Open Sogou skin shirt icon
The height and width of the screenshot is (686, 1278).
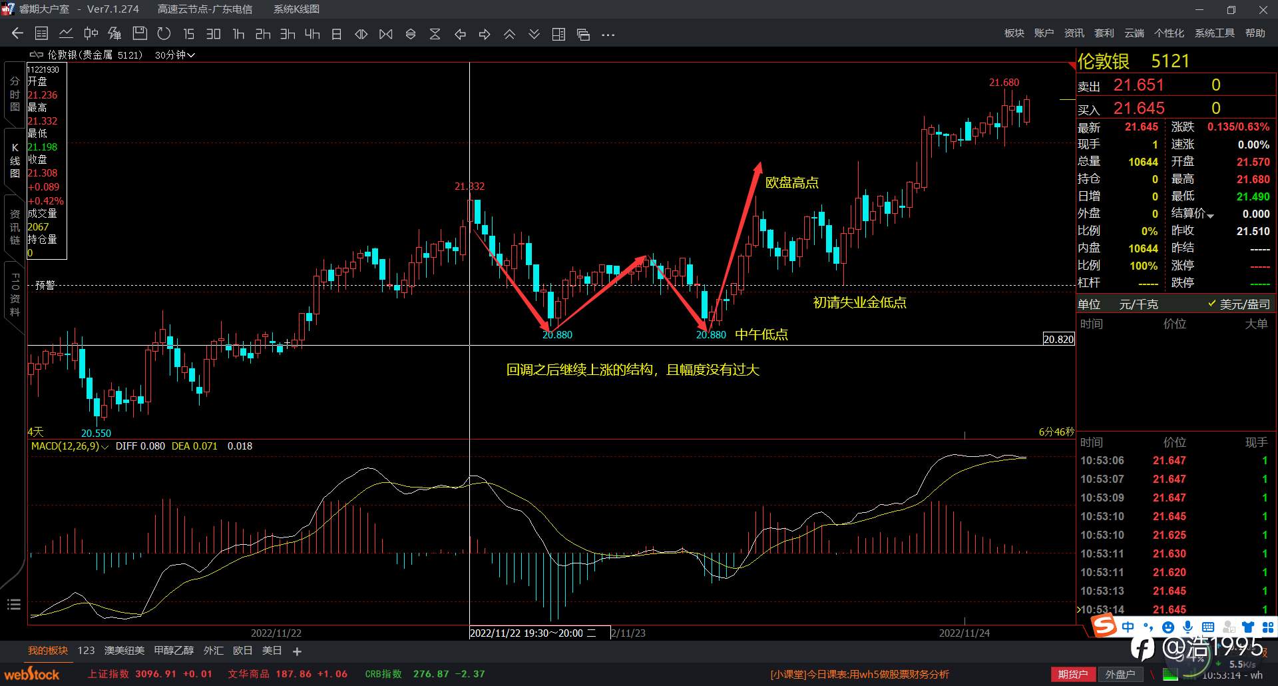[x=1248, y=627]
